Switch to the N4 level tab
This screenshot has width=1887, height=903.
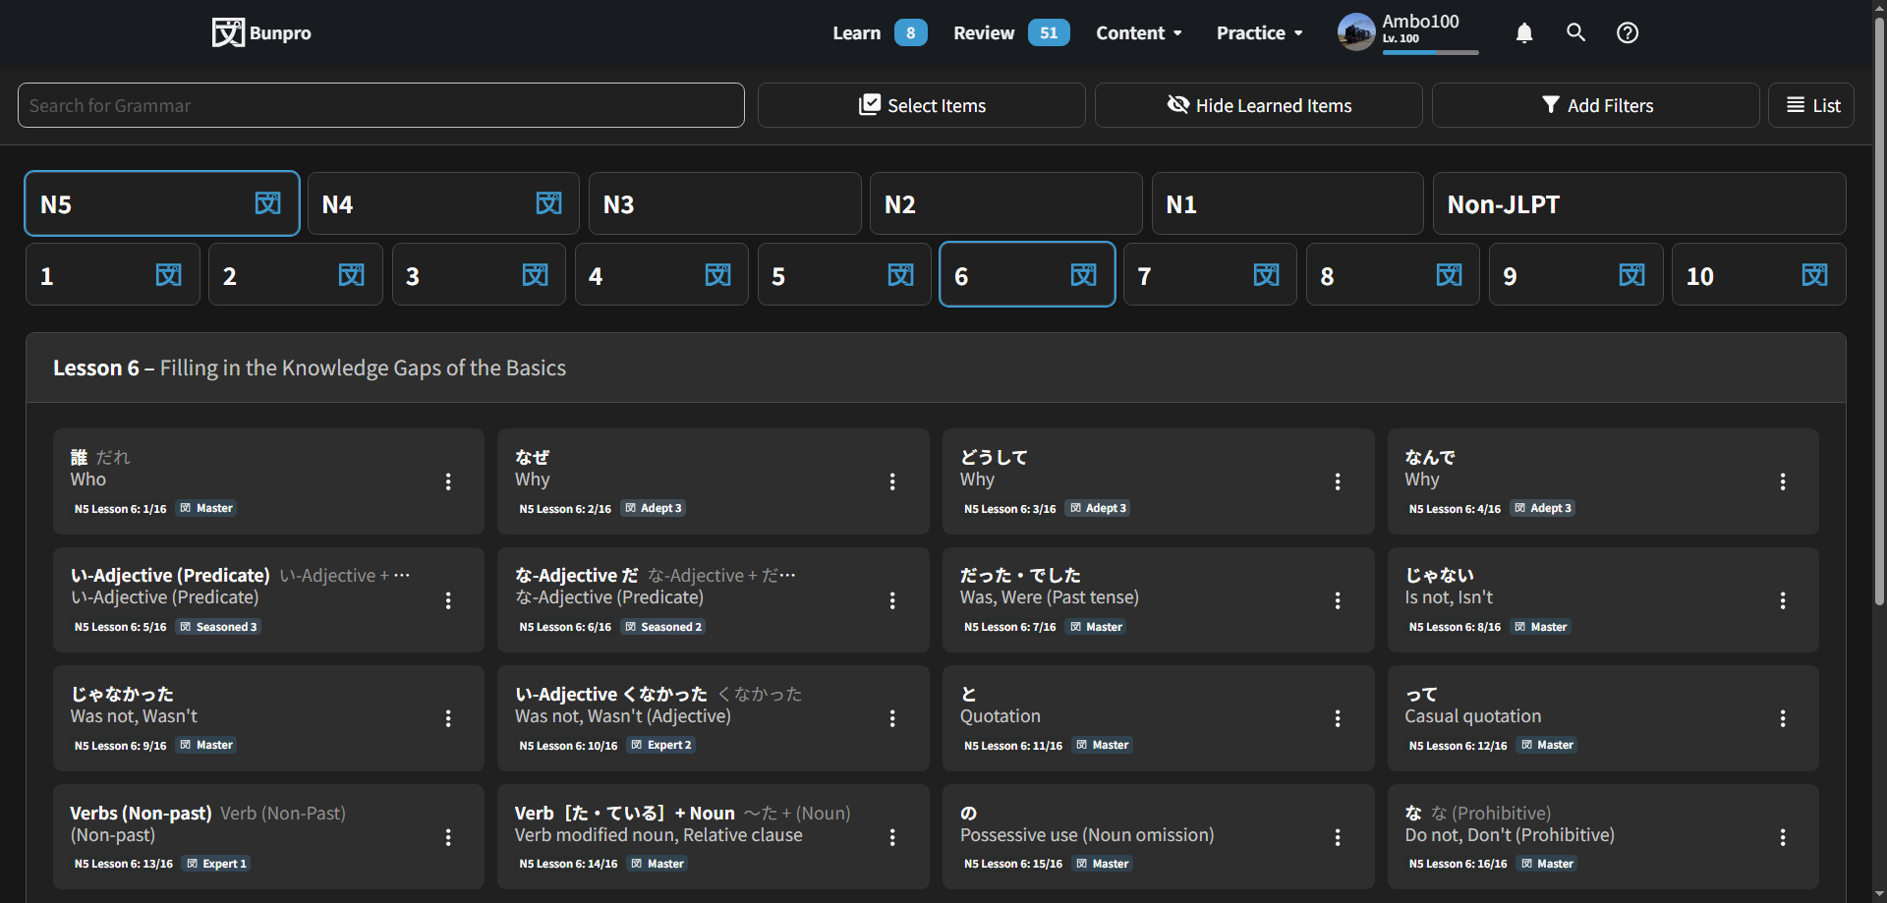(442, 204)
